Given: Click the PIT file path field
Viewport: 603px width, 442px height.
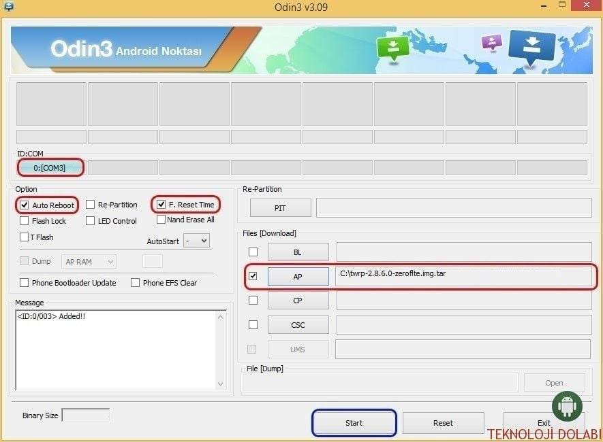Looking at the screenshot, I should (x=454, y=207).
